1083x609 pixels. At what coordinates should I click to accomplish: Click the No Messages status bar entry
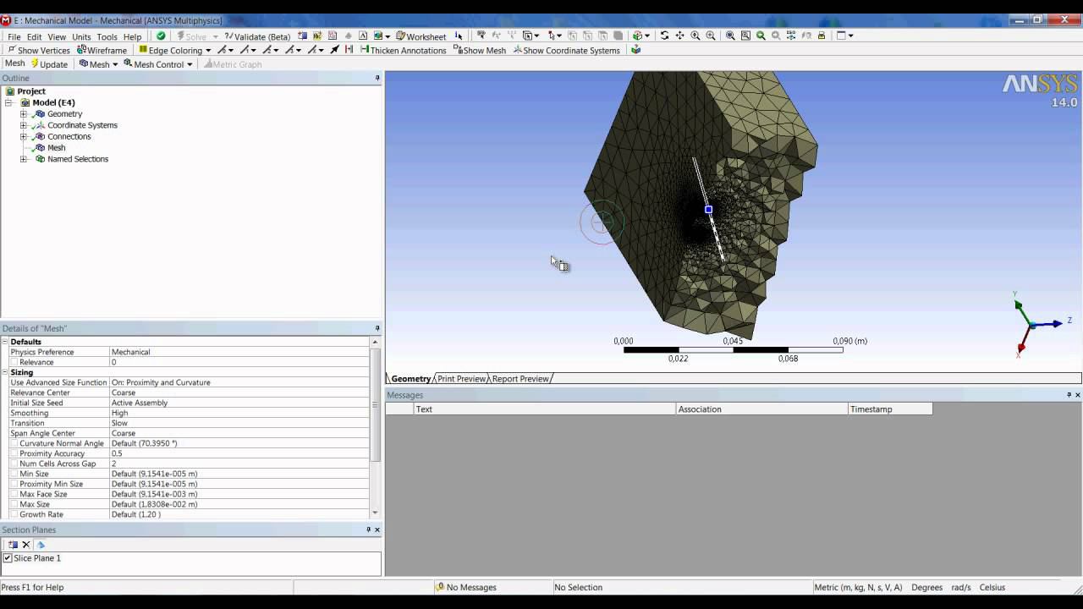466,587
